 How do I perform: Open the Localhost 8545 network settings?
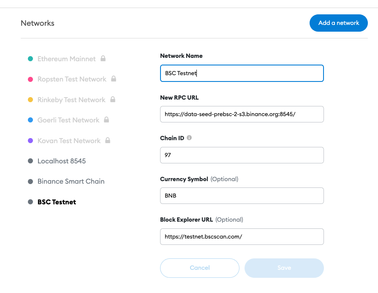[x=62, y=161]
